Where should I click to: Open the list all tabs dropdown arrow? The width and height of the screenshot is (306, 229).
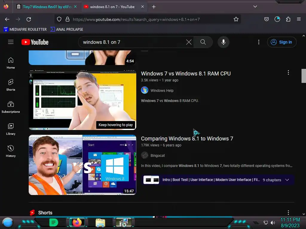pyautogui.click(x=255, y=7)
